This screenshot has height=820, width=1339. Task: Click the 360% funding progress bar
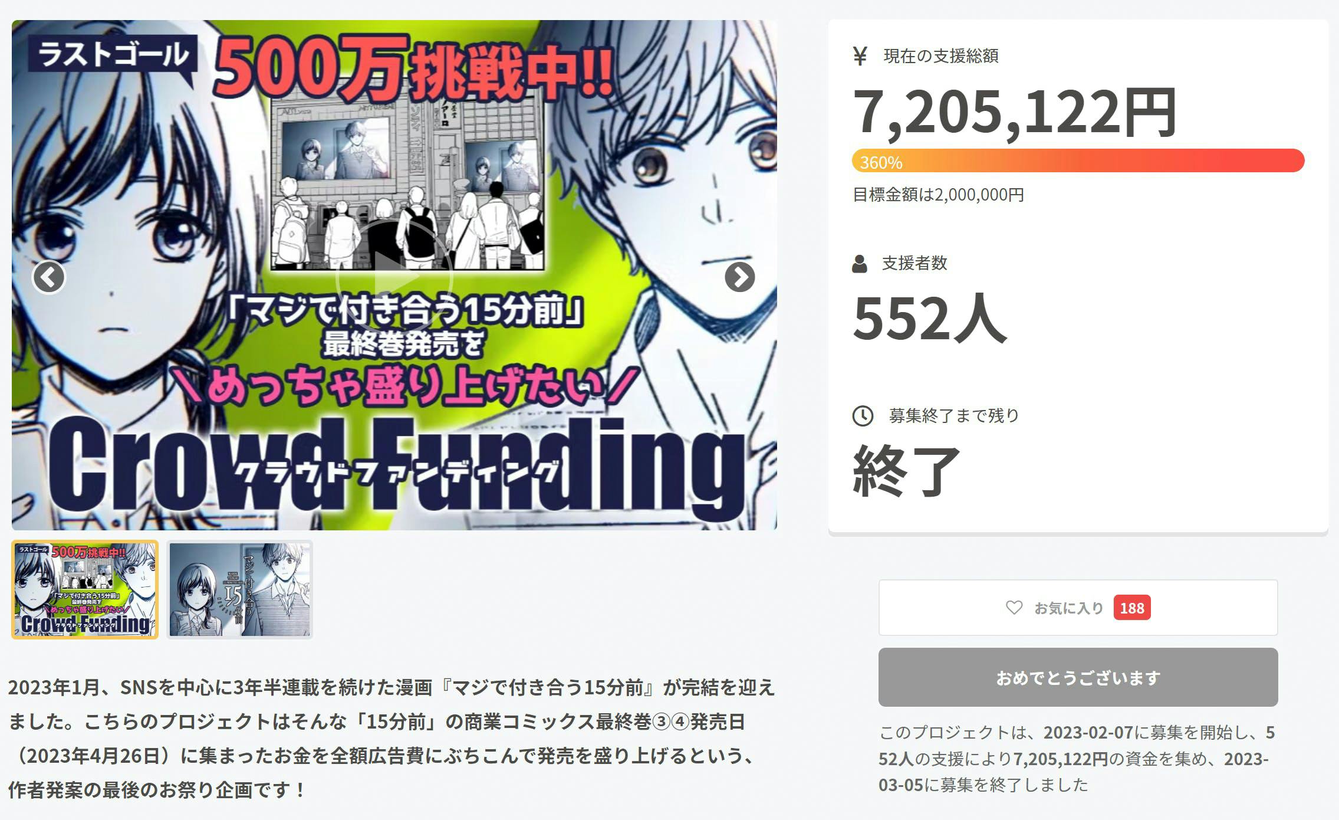[1078, 161]
